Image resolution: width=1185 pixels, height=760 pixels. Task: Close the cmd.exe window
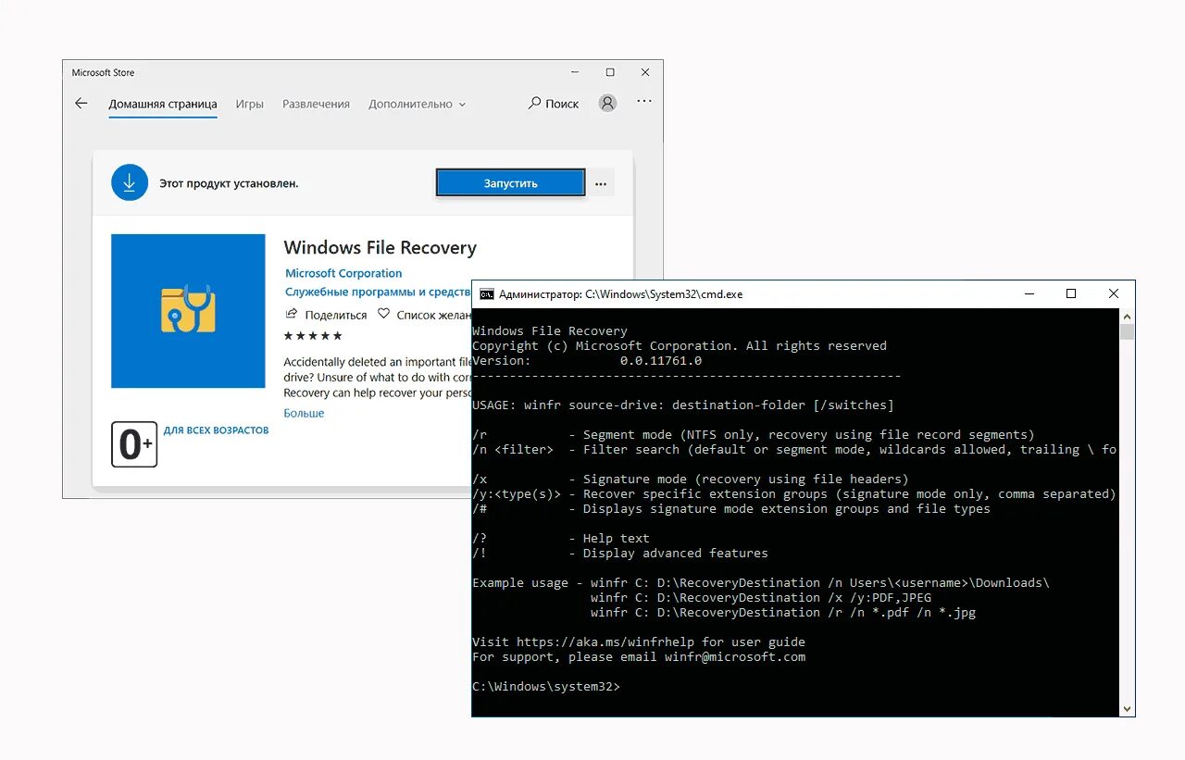pyautogui.click(x=1114, y=293)
